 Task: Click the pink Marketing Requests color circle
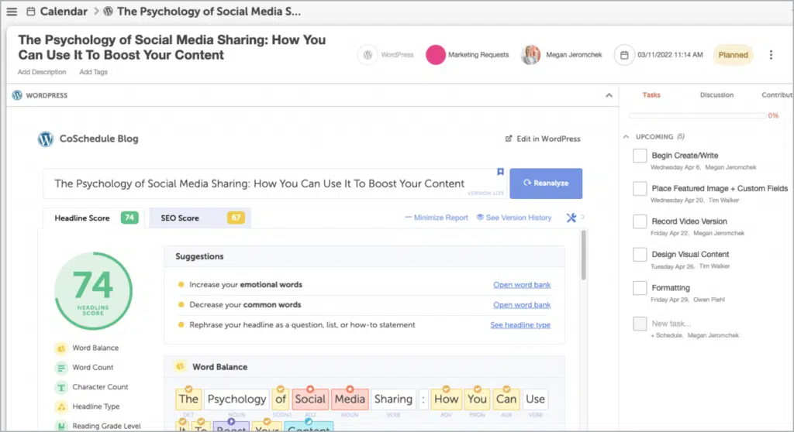point(436,55)
